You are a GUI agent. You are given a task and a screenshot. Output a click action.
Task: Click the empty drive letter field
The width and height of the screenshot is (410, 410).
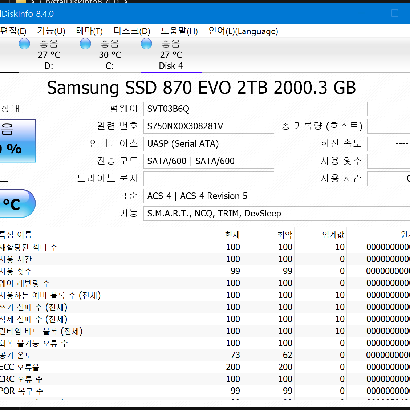(x=209, y=179)
